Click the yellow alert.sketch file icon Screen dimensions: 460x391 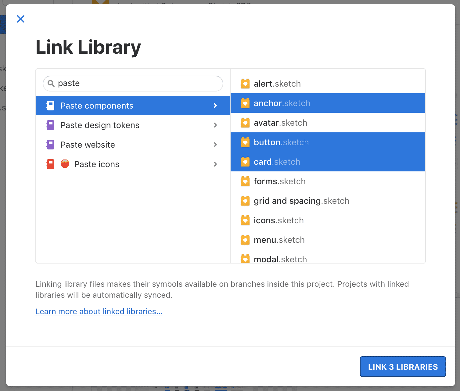pos(245,84)
